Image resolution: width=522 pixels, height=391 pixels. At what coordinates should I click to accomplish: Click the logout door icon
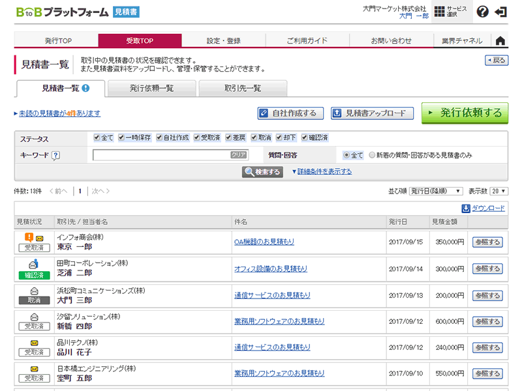click(501, 12)
